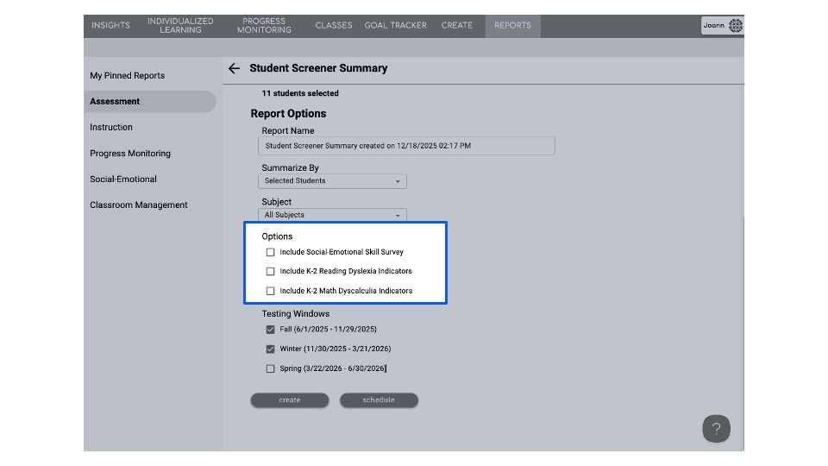Uncheck the Winter testing window checkbox
This screenshot has height=466, width=828.
pyautogui.click(x=270, y=349)
